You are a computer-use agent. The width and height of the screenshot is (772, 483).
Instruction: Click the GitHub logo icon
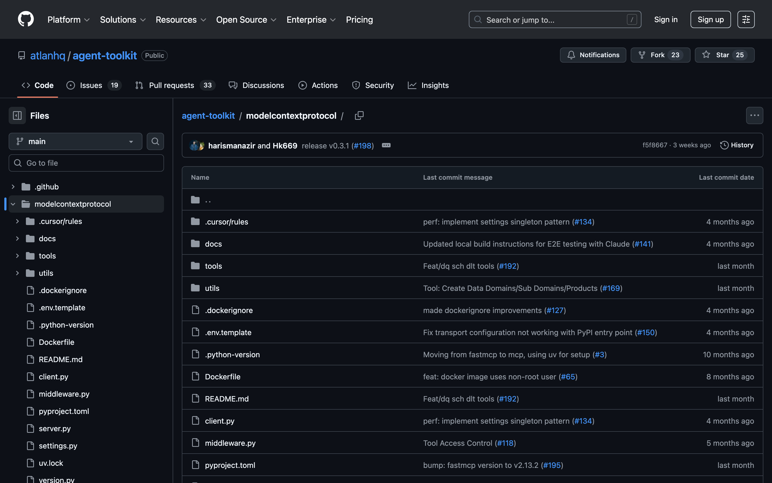tap(26, 19)
